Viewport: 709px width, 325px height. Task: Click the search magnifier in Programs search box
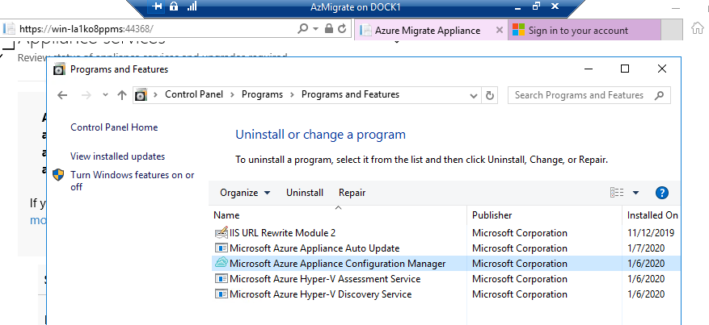pyautogui.click(x=659, y=95)
